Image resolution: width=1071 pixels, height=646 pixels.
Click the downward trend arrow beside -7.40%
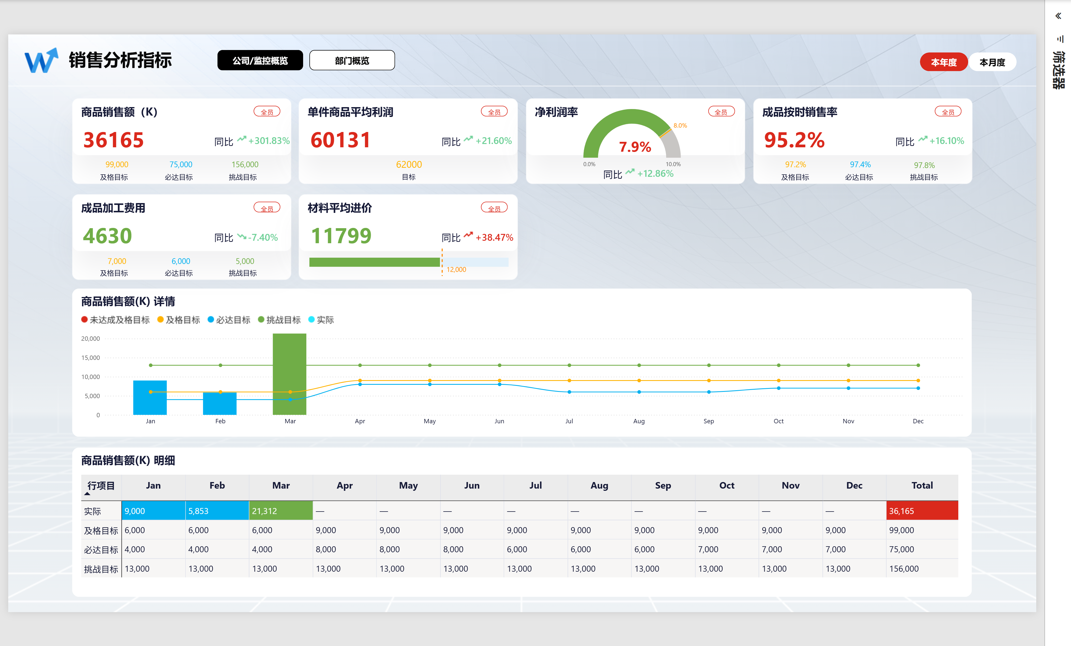(x=242, y=237)
